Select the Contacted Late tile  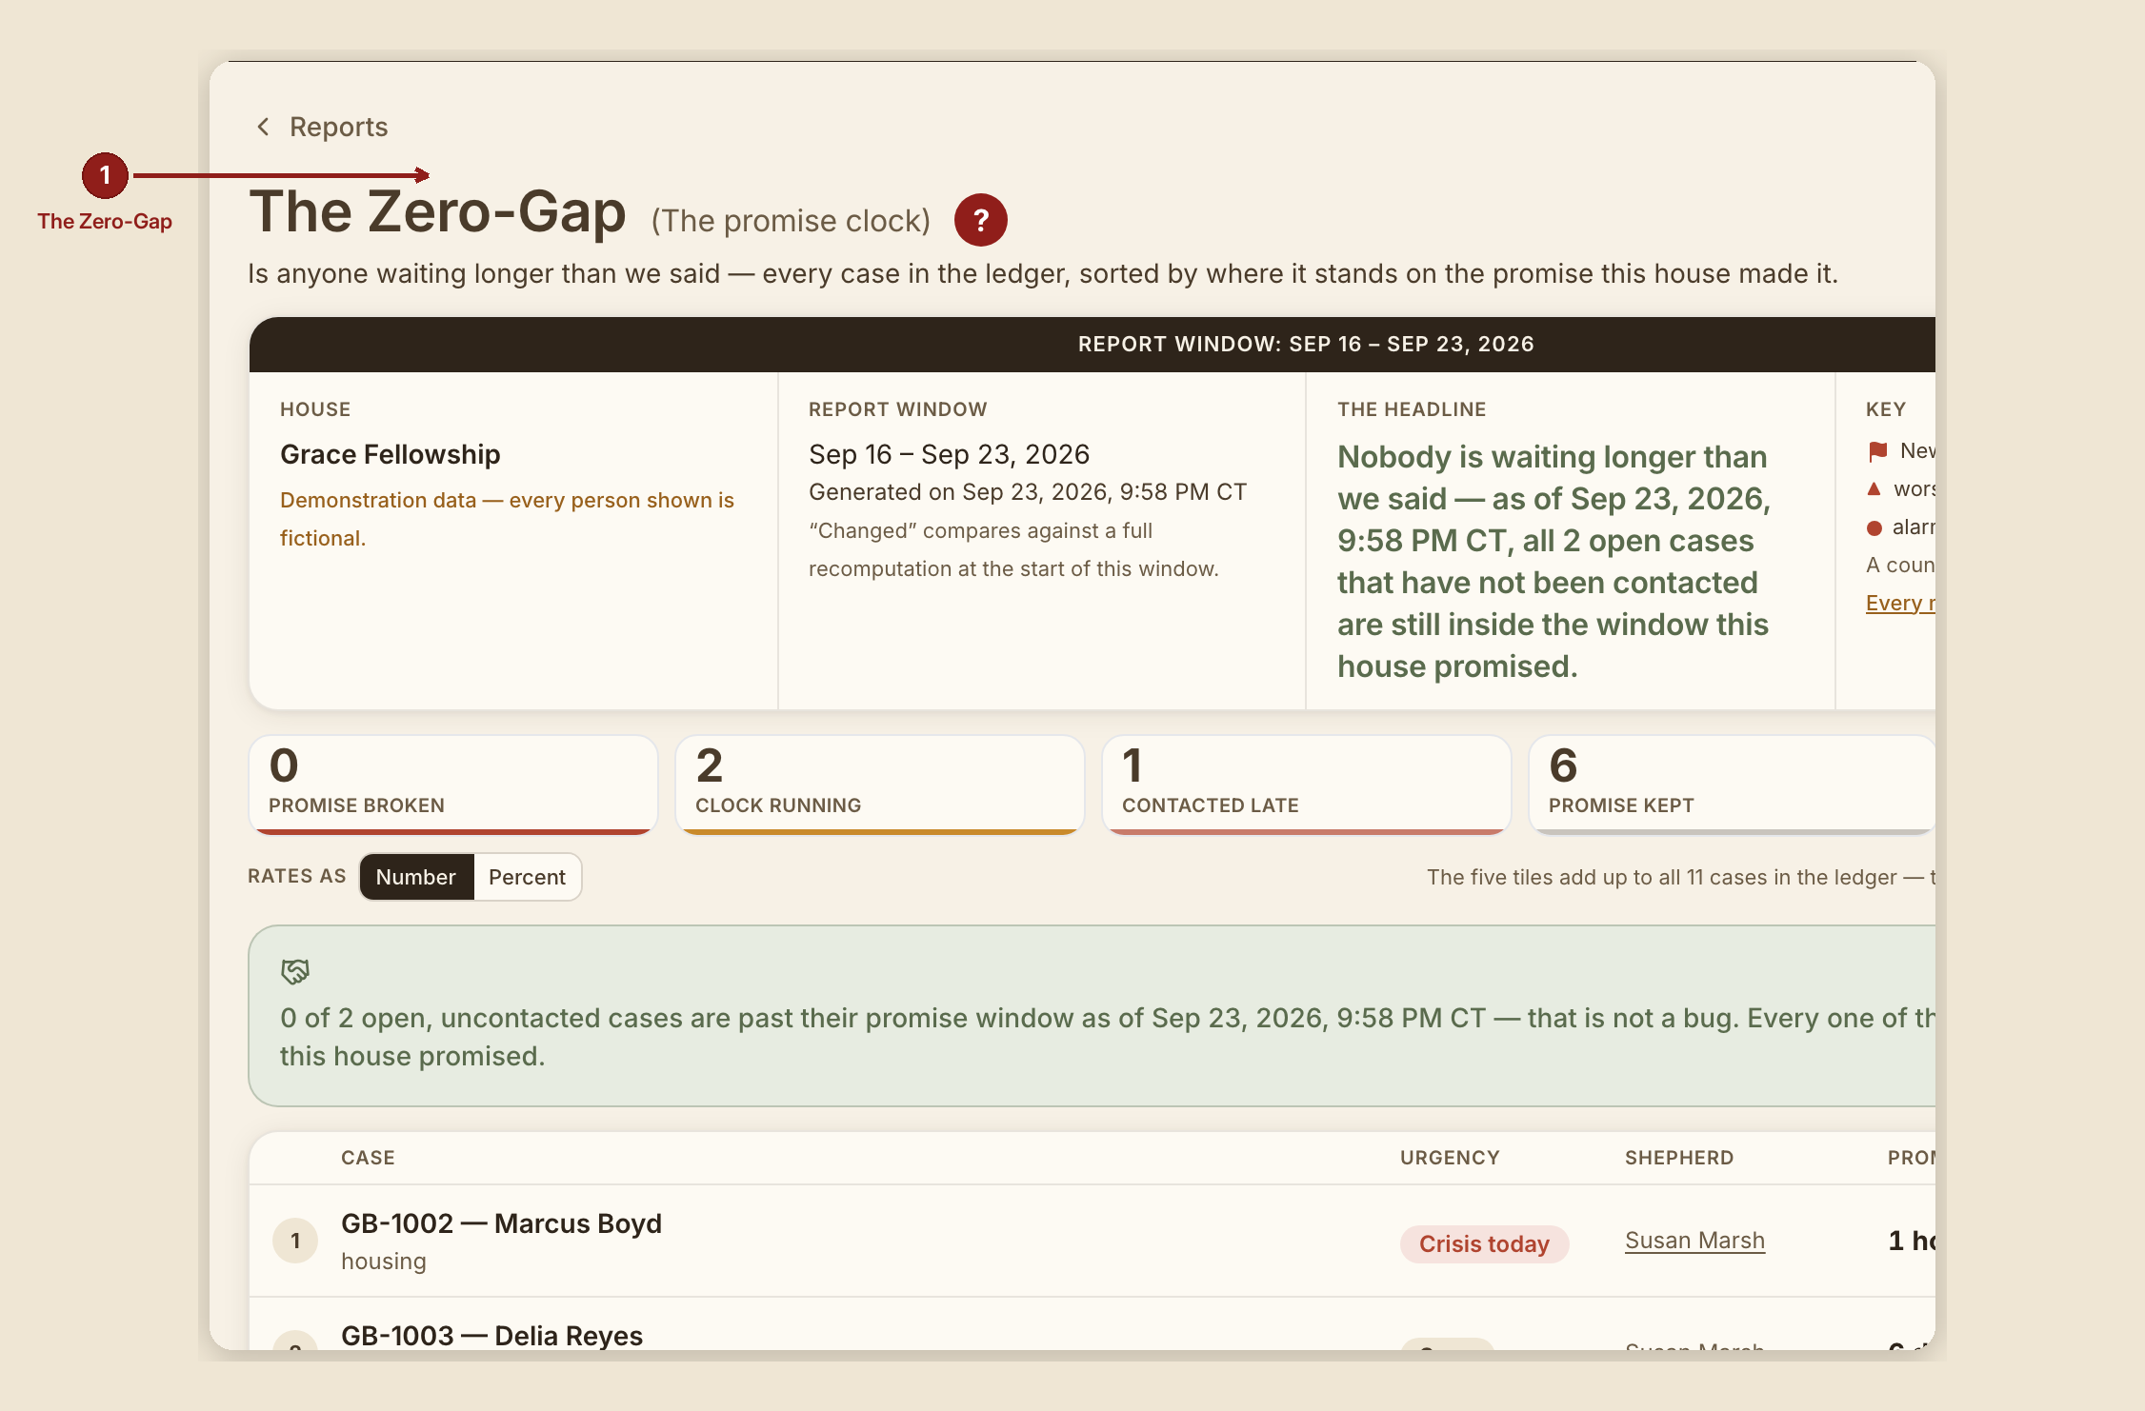click(1307, 785)
